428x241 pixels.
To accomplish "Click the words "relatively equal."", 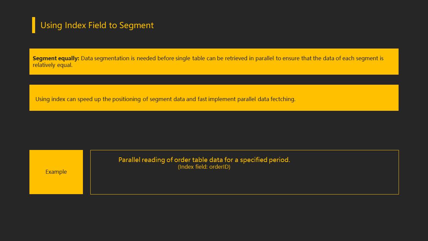I will click(x=52, y=65).
